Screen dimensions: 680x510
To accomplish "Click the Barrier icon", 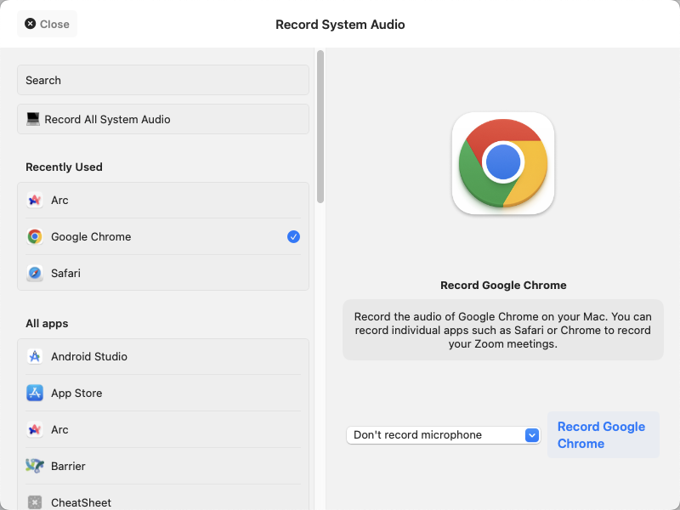I will point(35,466).
